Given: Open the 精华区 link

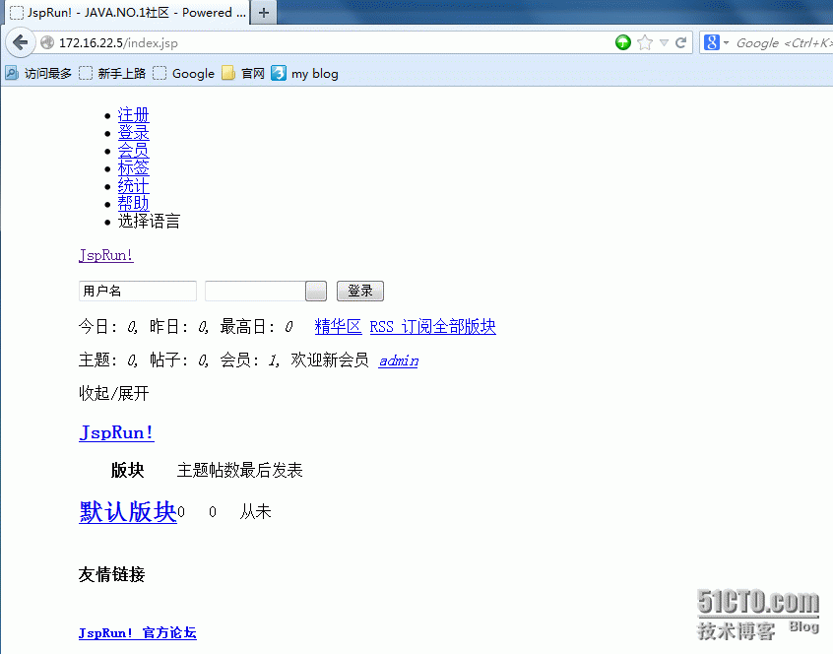Looking at the screenshot, I should [x=338, y=326].
